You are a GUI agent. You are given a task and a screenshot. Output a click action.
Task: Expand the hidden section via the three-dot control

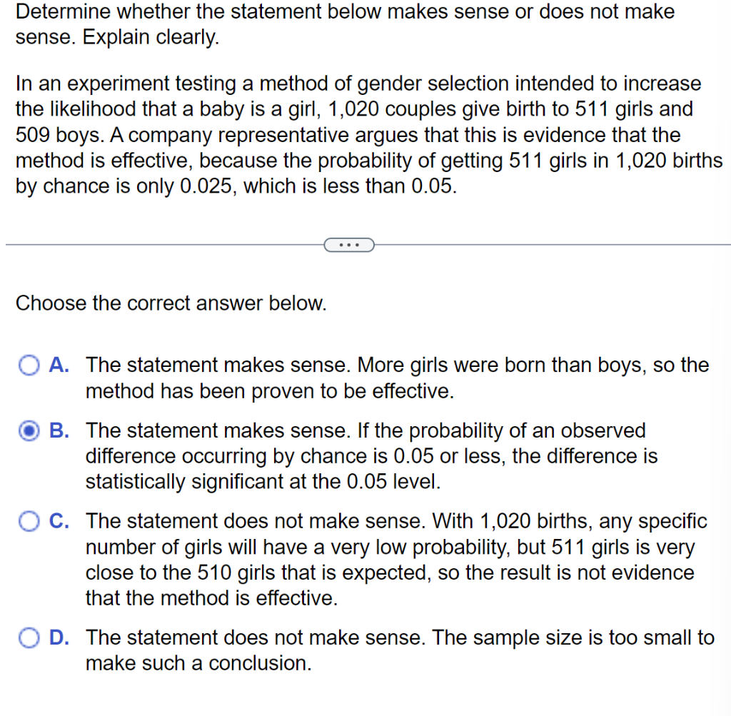pyautogui.click(x=349, y=244)
